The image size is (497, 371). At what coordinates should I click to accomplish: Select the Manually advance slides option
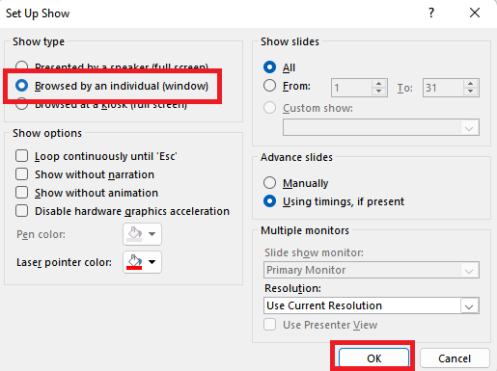click(x=269, y=183)
